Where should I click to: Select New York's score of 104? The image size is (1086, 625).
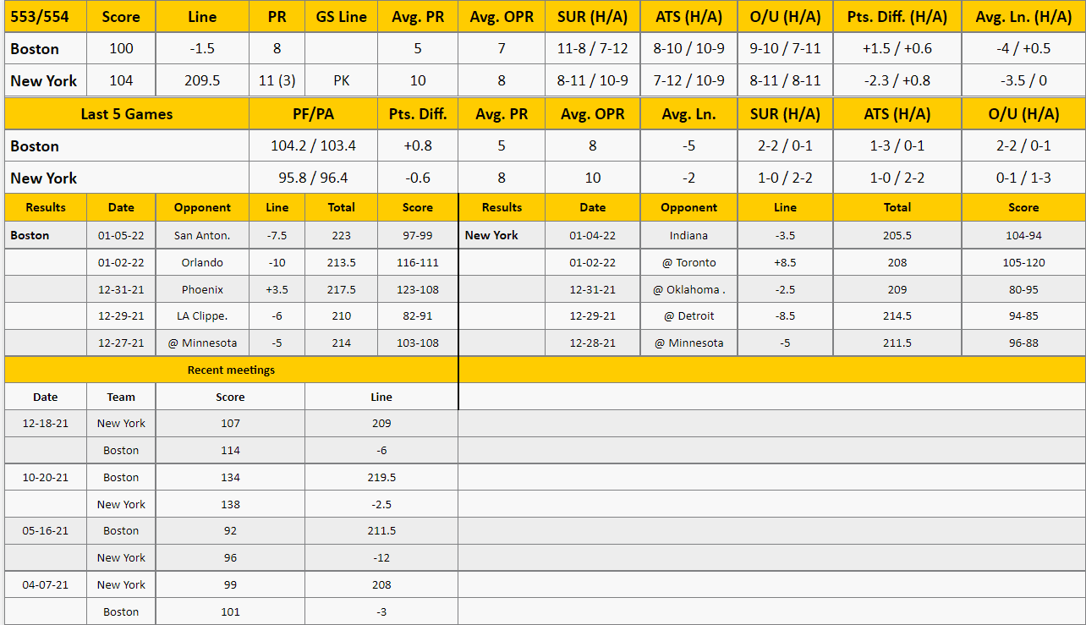121,81
